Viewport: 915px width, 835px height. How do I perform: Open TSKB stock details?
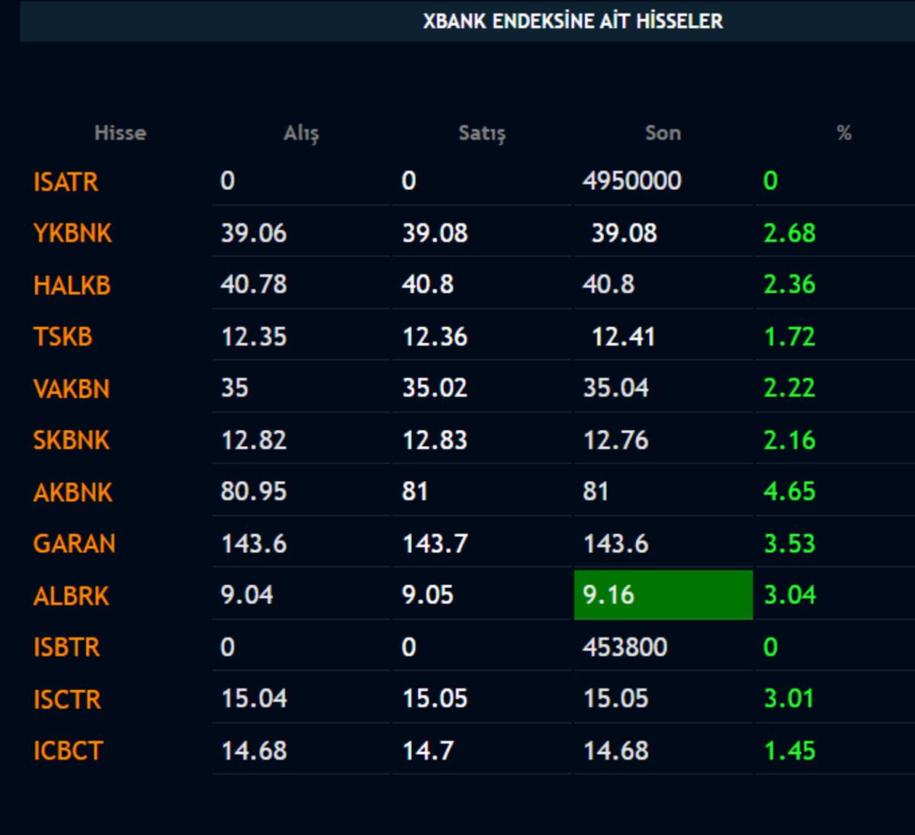click(x=63, y=336)
